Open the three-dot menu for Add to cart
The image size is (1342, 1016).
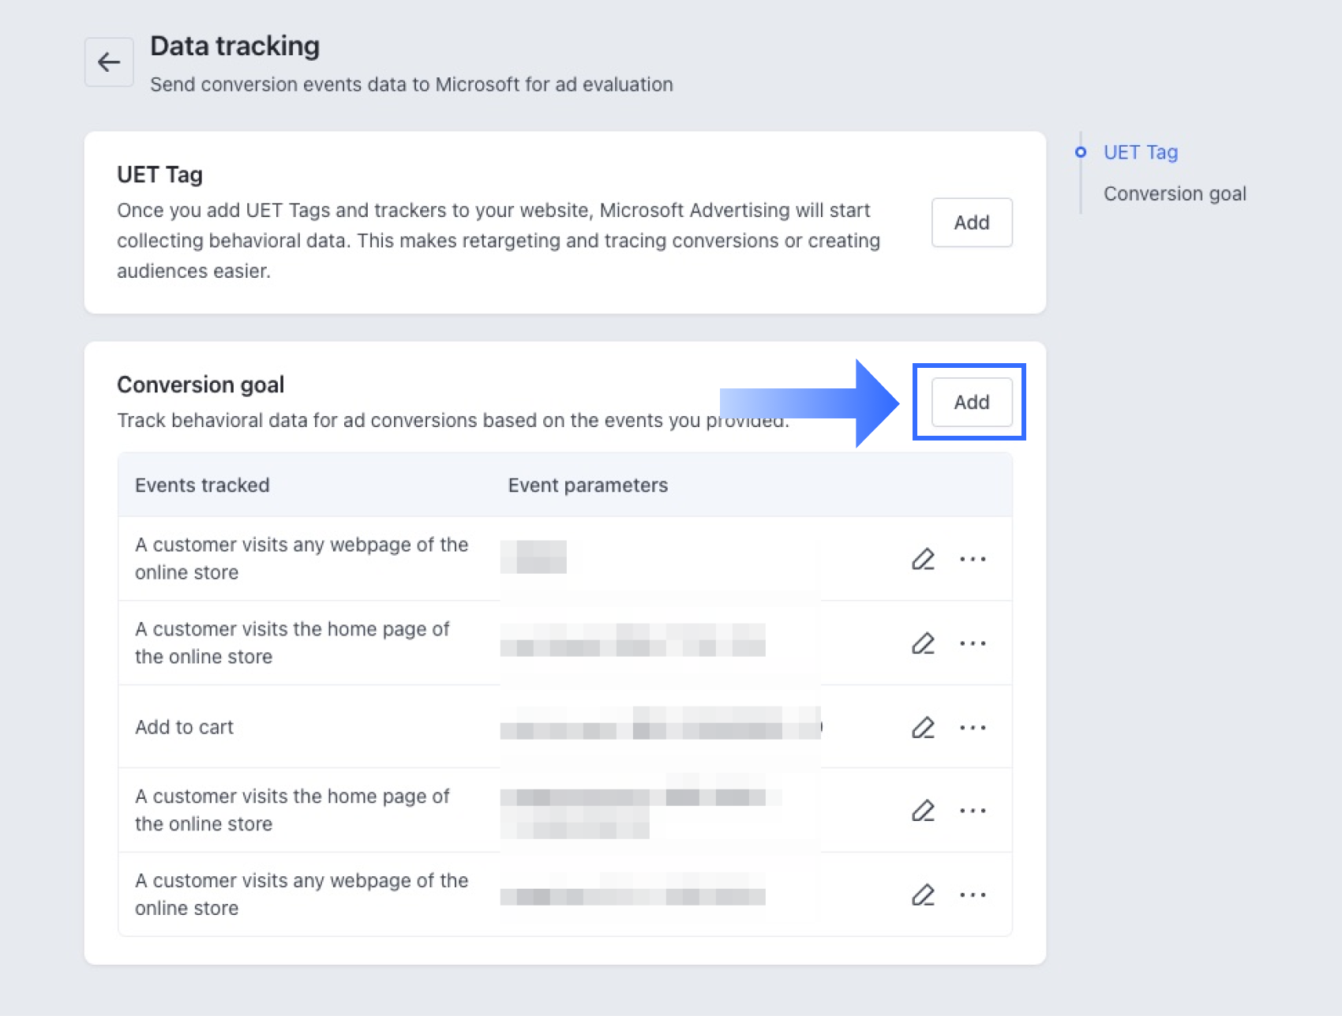[x=973, y=727]
